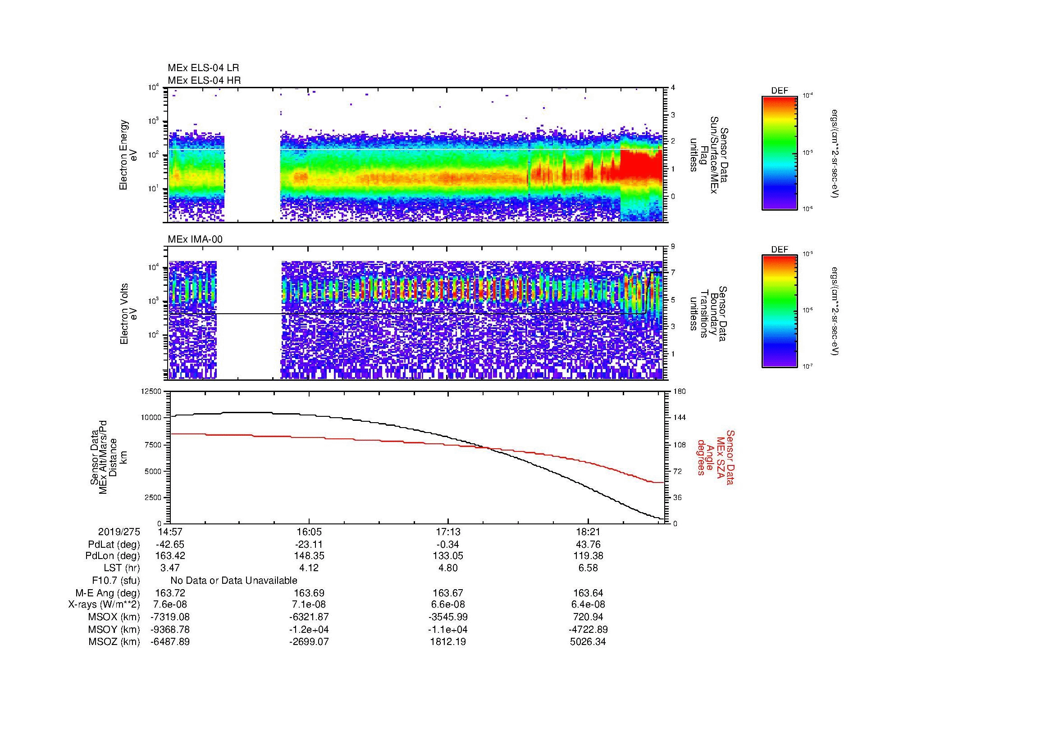
Task: Click M-E Ang value '163.67'
Action: coord(448,593)
